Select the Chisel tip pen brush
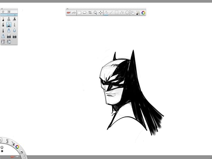 [x=3, y=25]
